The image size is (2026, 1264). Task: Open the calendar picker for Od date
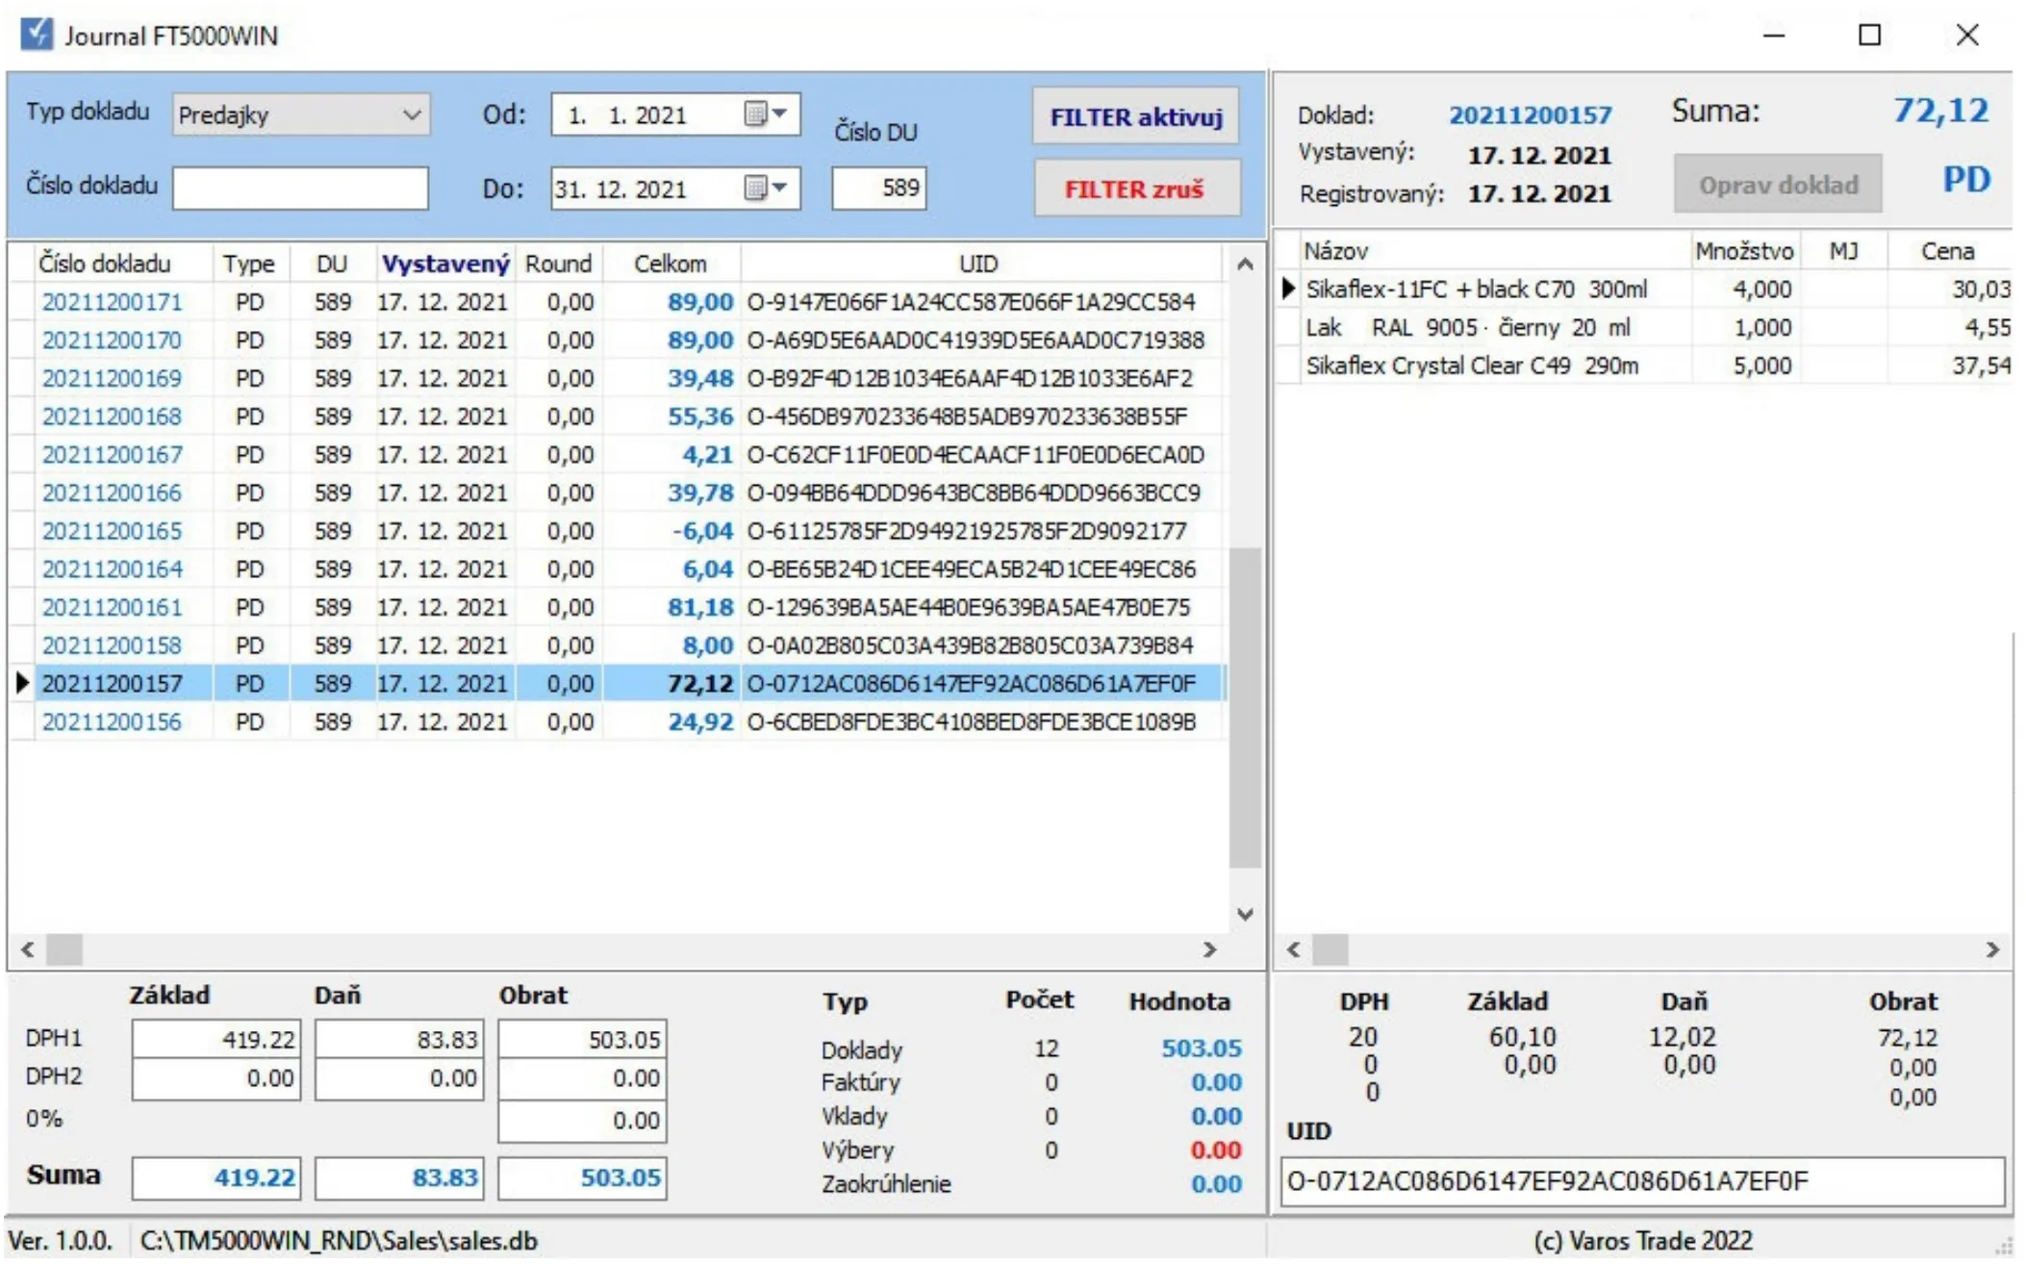(767, 114)
